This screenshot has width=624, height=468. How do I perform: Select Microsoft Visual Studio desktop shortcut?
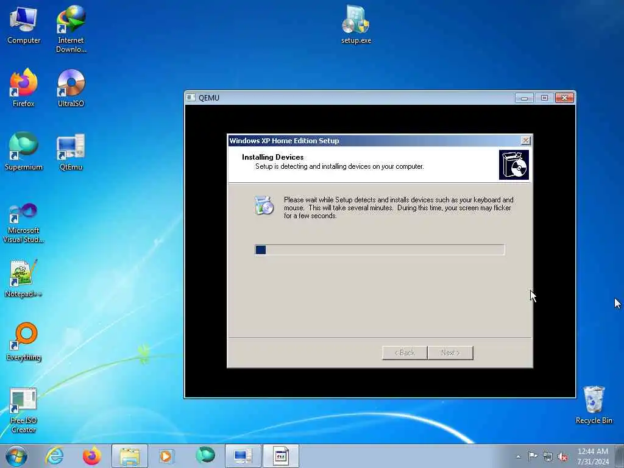pyautogui.click(x=24, y=223)
